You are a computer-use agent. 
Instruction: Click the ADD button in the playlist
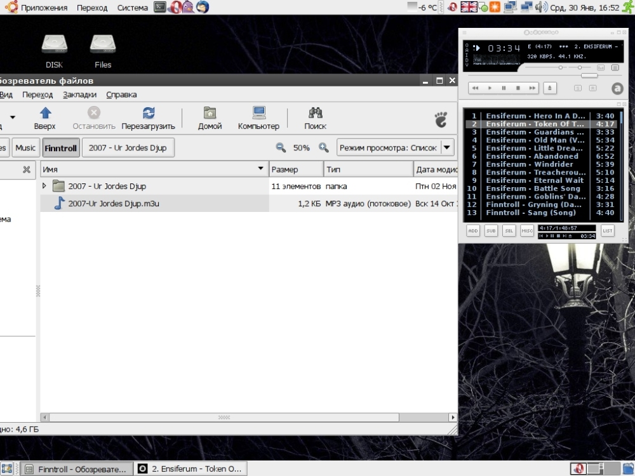(473, 231)
